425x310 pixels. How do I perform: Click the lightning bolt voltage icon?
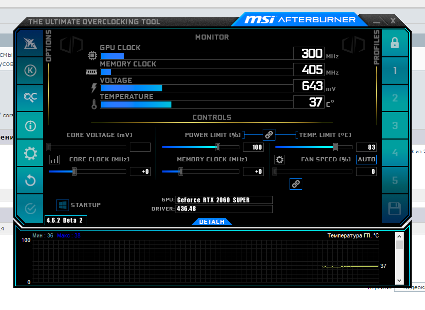pyautogui.click(x=94, y=88)
